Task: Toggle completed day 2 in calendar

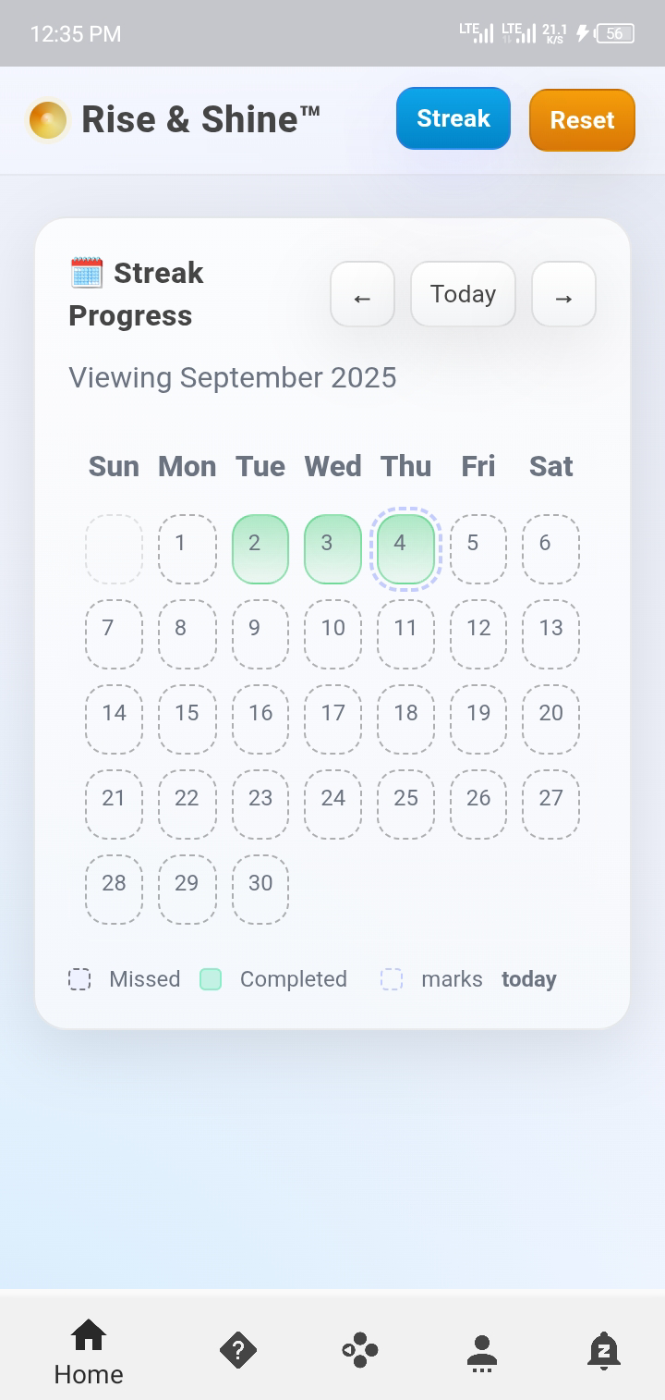Action: click(260, 548)
